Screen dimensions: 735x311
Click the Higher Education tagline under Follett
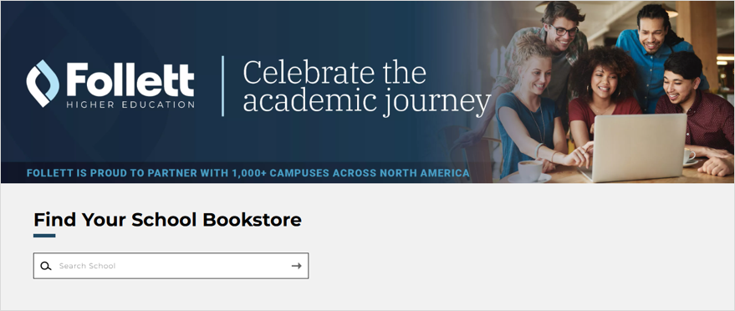pos(130,105)
